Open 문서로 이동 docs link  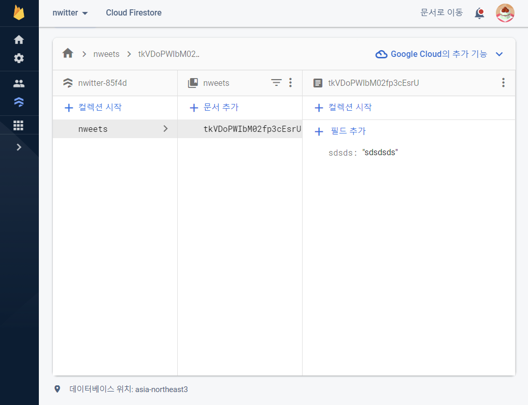441,13
